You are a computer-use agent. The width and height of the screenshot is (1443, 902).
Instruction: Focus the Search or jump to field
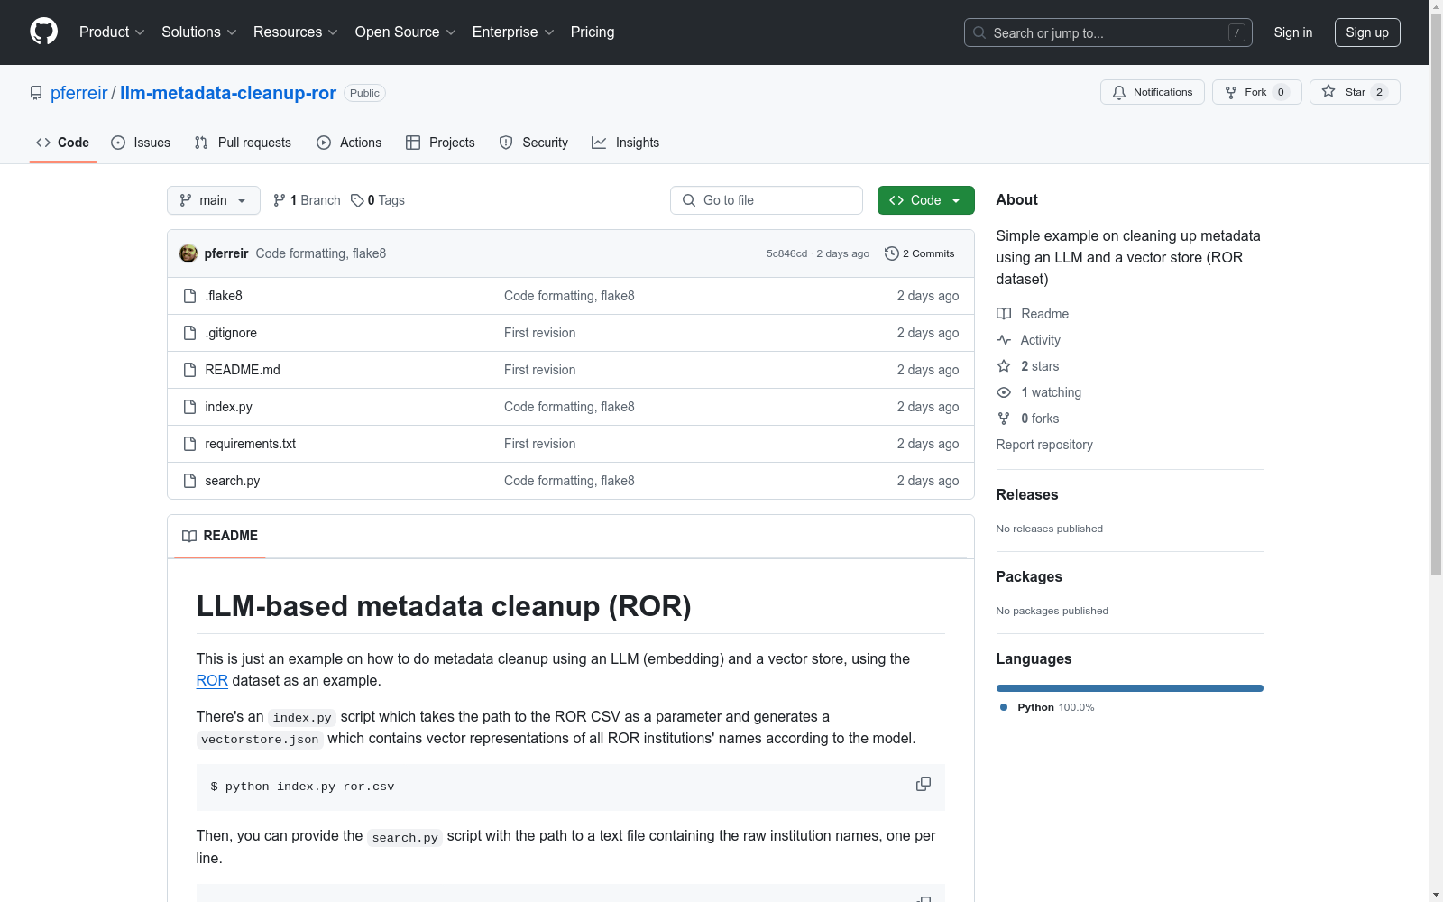[x=1108, y=32]
